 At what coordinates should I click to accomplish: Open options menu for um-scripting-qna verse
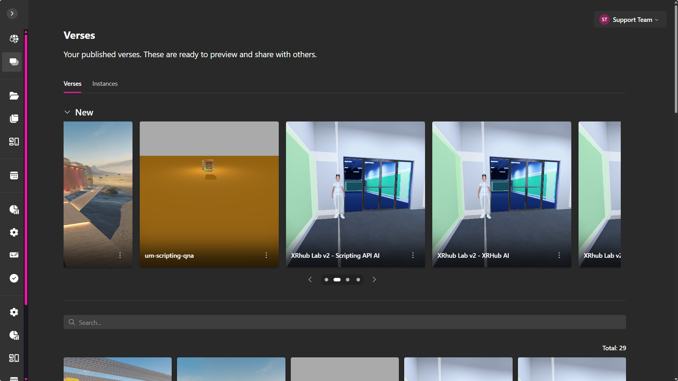tap(266, 255)
